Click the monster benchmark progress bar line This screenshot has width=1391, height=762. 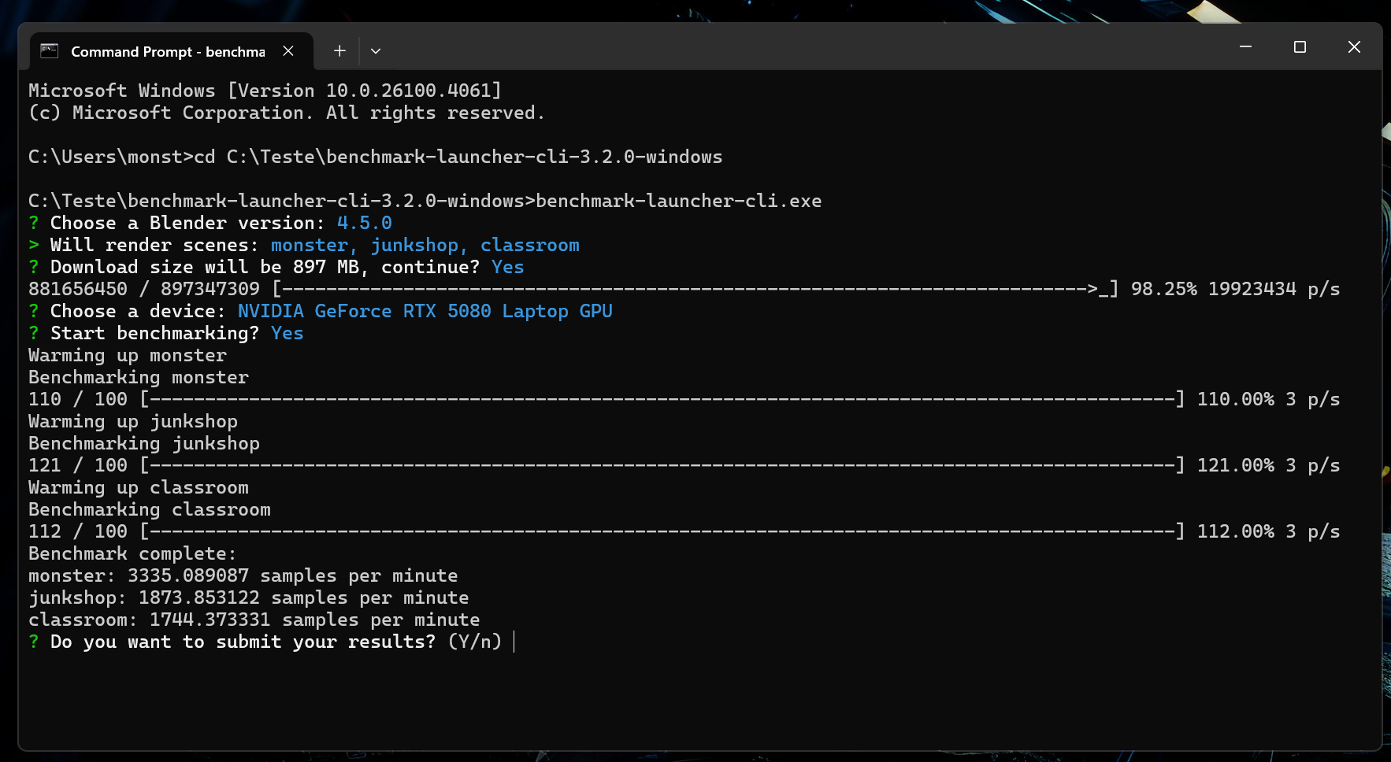click(684, 399)
